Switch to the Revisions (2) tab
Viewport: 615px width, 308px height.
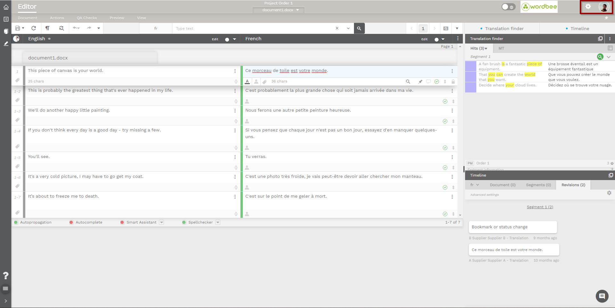(x=573, y=185)
